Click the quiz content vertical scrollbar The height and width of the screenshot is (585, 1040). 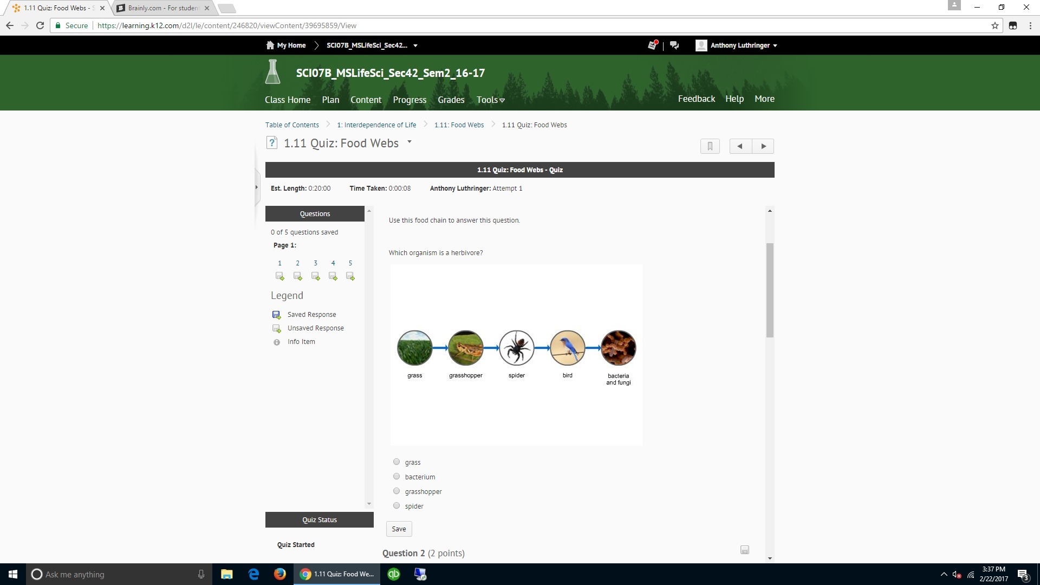[770, 290]
